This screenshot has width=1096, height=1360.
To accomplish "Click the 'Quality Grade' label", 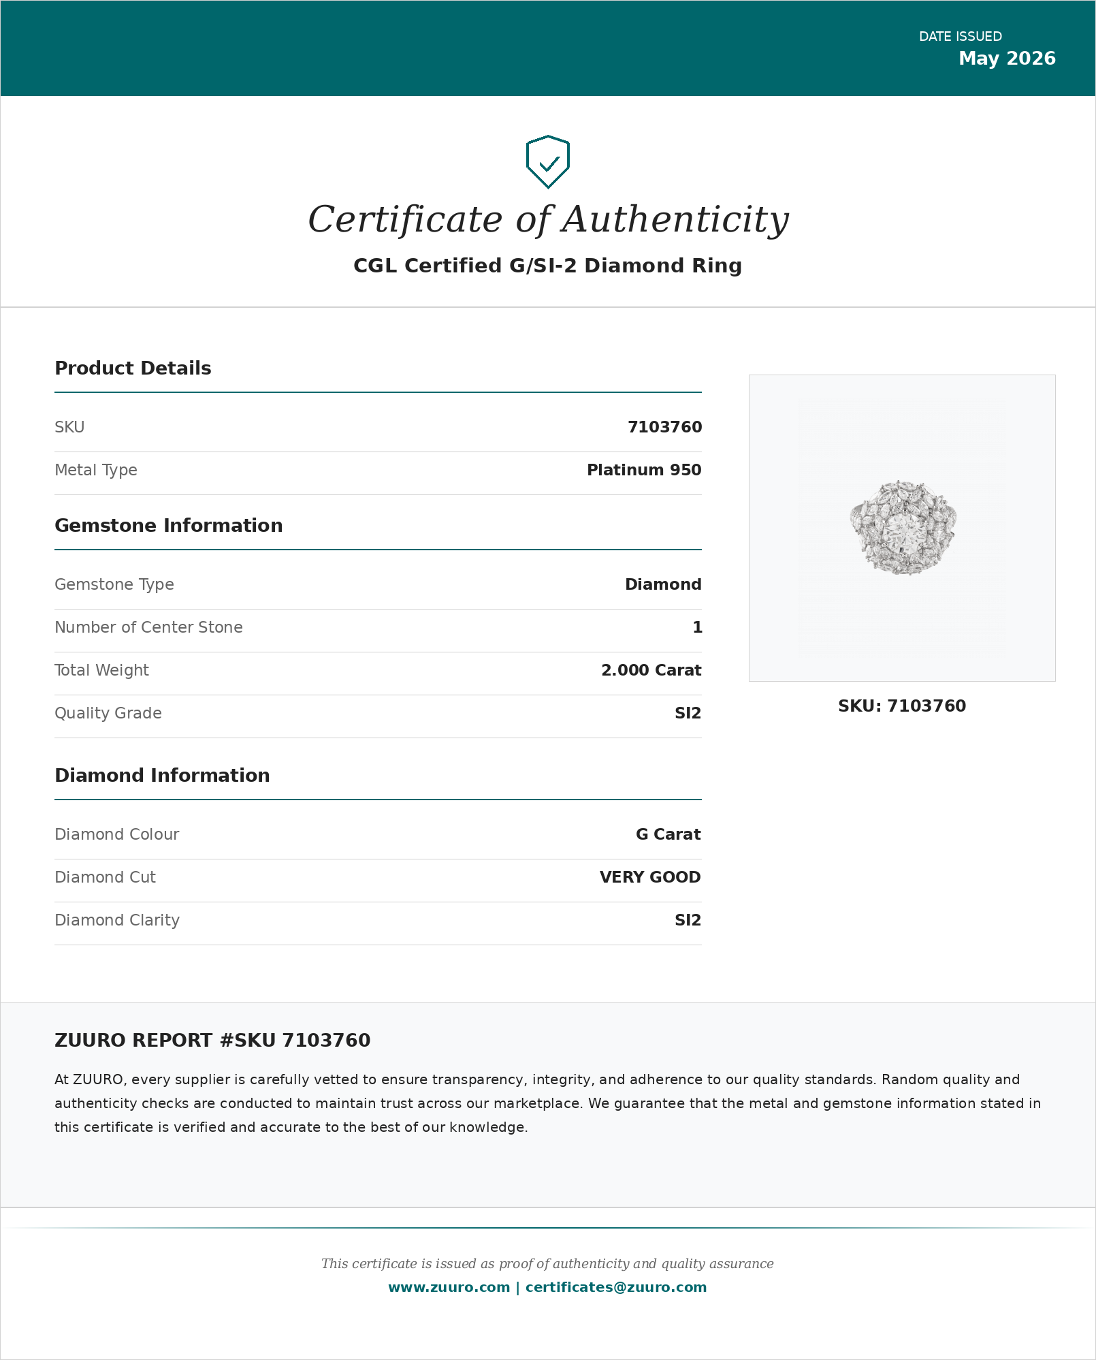I will click(108, 714).
